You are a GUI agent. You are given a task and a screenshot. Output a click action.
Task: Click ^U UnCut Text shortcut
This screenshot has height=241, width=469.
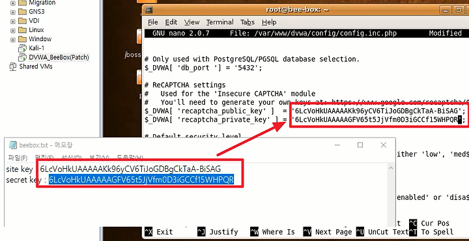pyautogui.click(x=382, y=232)
